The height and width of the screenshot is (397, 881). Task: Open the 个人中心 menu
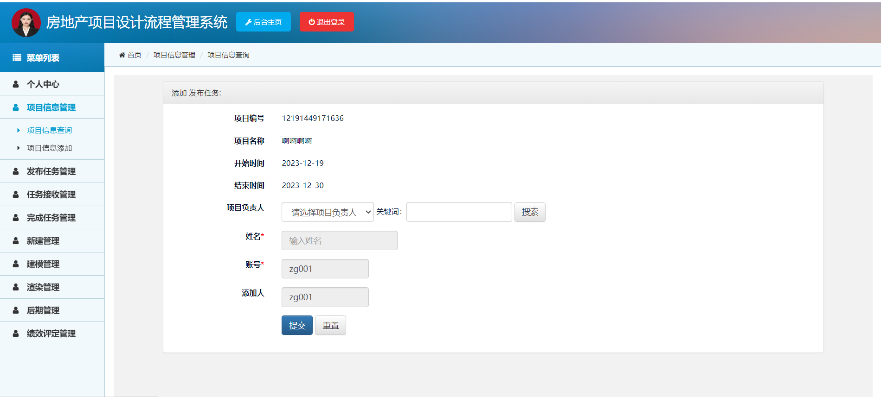(52, 84)
